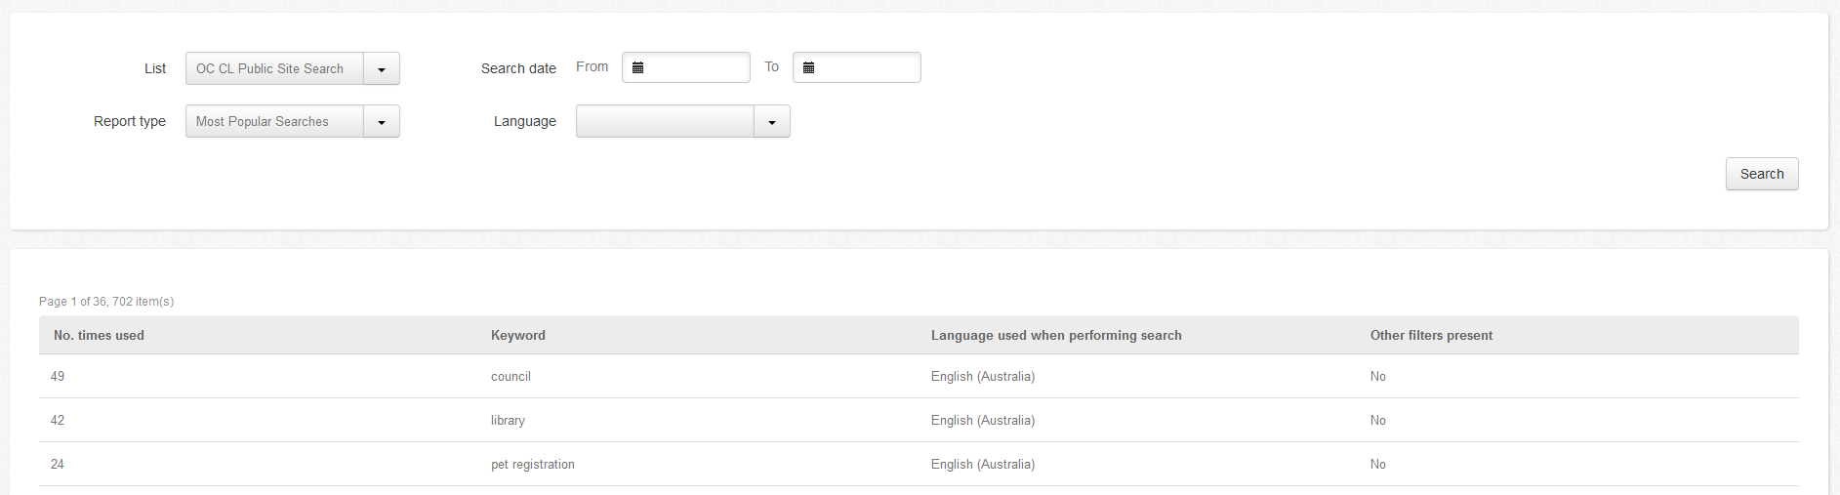Open the Language dropdown arrow
This screenshot has height=495, width=1840.
pos(772,122)
